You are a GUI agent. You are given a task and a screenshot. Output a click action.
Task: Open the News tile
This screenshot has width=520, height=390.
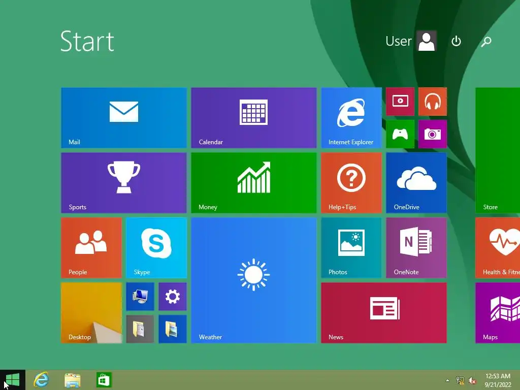click(384, 313)
